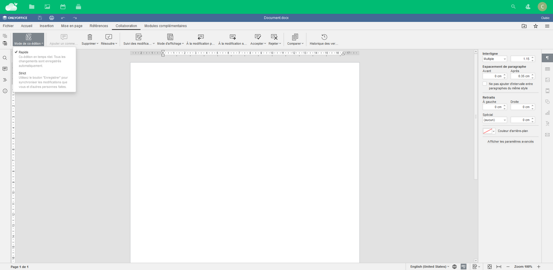Save the document using the title bar icon
Image resolution: width=553 pixels, height=270 pixels.
(x=40, y=17)
